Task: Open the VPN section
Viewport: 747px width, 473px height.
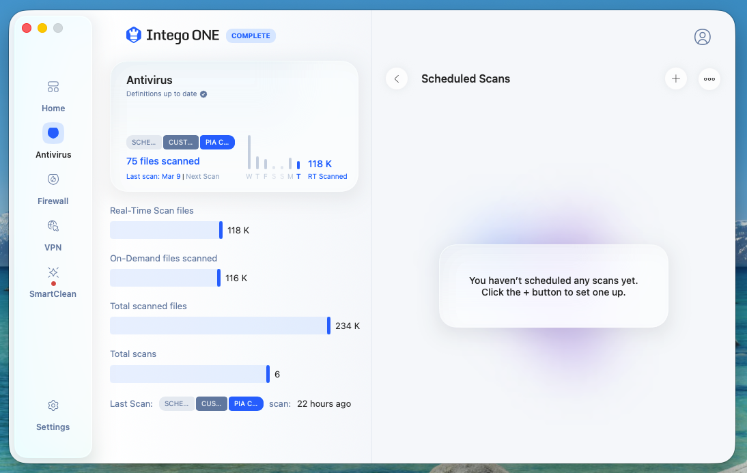Action: pos(53,235)
